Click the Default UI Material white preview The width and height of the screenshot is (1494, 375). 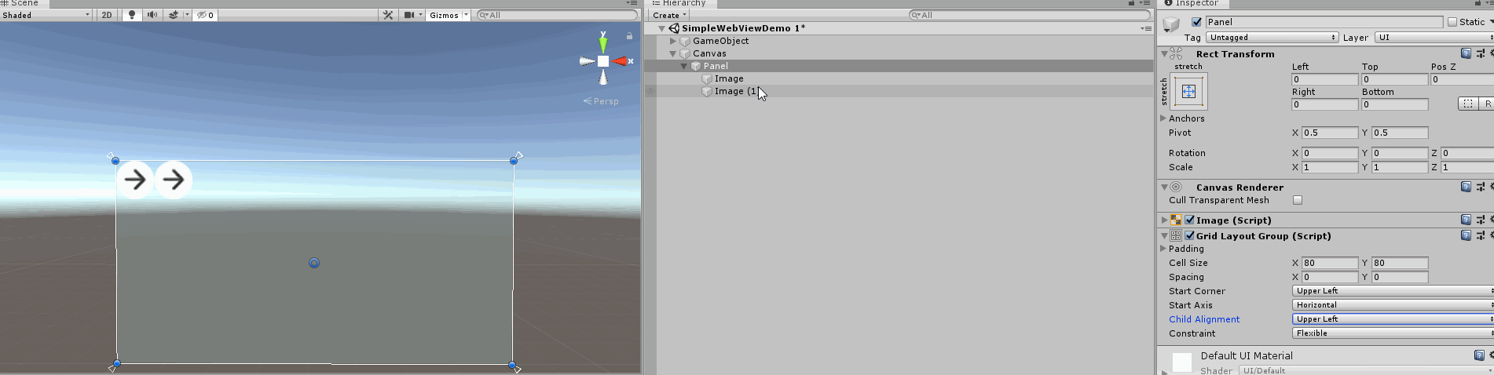pyautogui.click(x=1182, y=362)
